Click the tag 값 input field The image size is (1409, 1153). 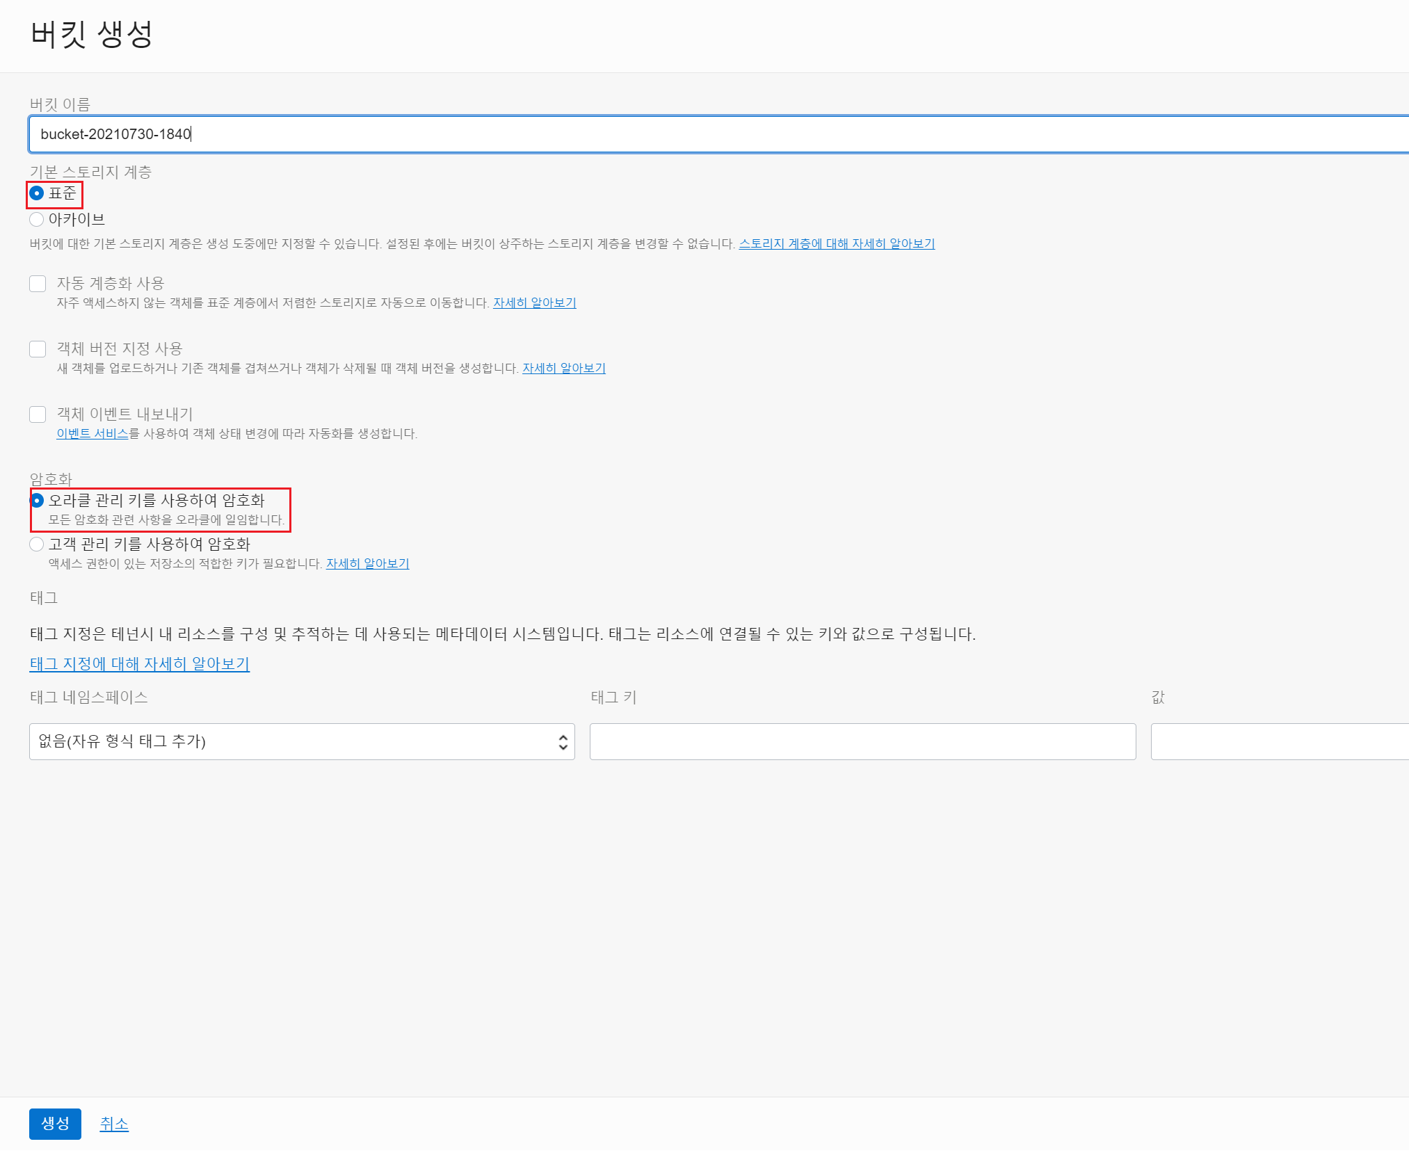1280,741
